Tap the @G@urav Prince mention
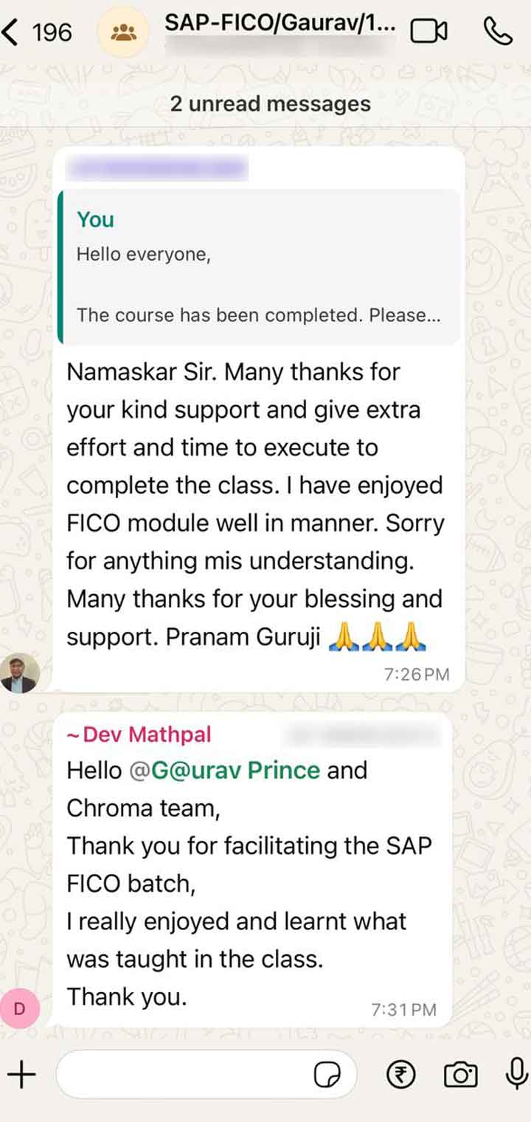This screenshot has height=1122, width=531. [x=225, y=770]
